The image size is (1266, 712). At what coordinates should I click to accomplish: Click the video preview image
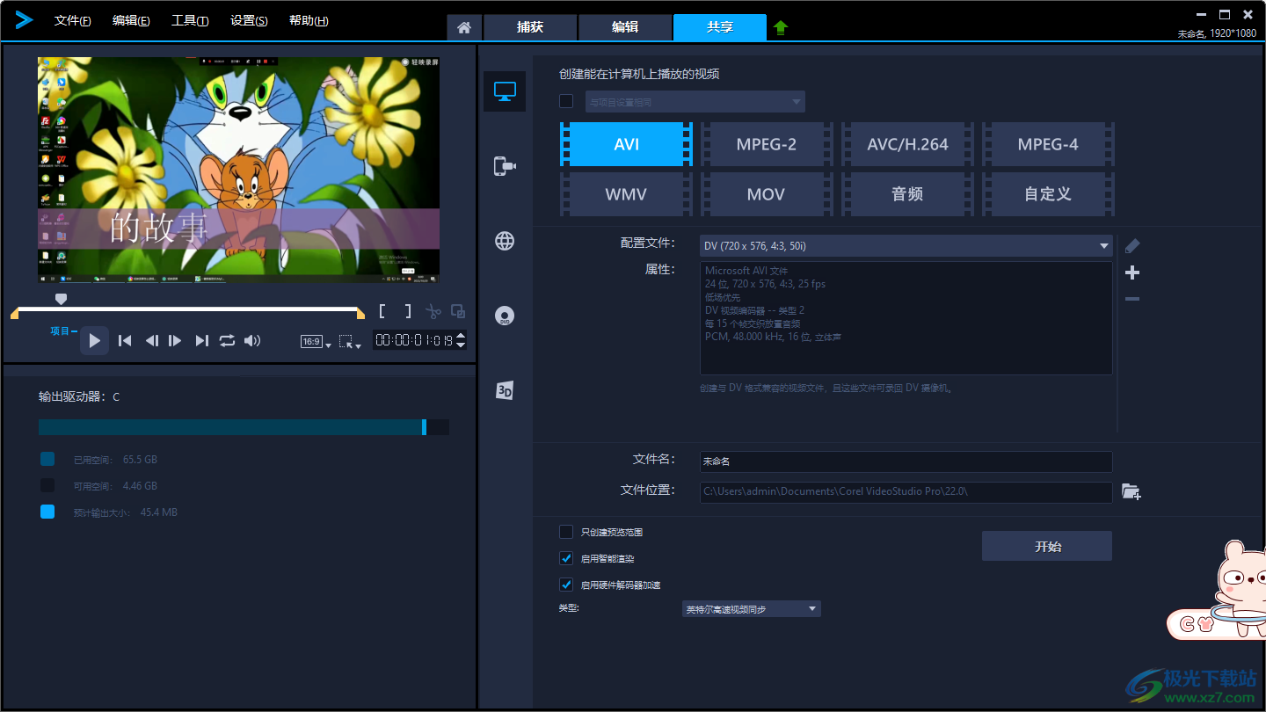click(x=238, y=170)
